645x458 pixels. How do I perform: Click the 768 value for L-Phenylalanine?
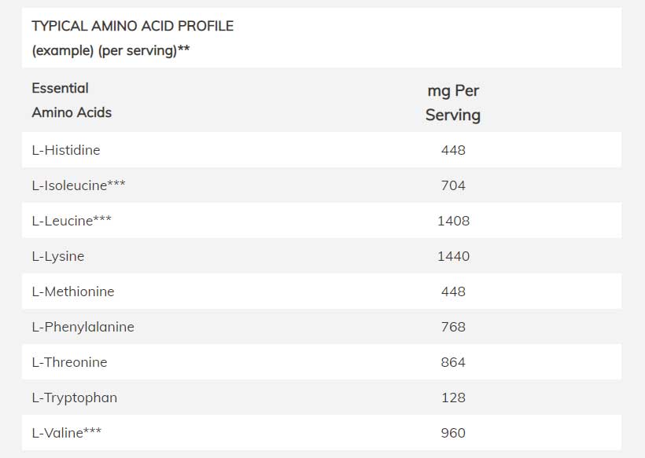(x=453, y=327)
